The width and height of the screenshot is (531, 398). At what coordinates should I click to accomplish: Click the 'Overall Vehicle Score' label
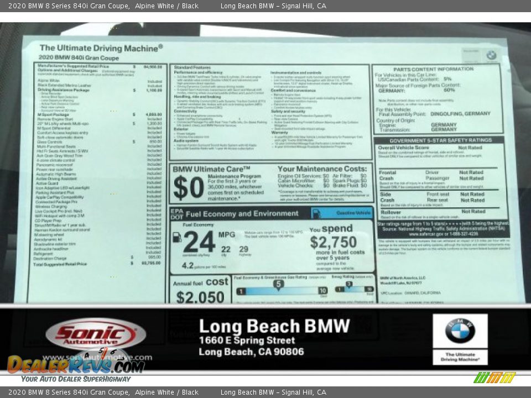(x=403, y=148)
